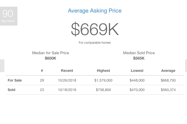
Task: Click the 90 day trend badge
Action: click(x=8, y=16)
